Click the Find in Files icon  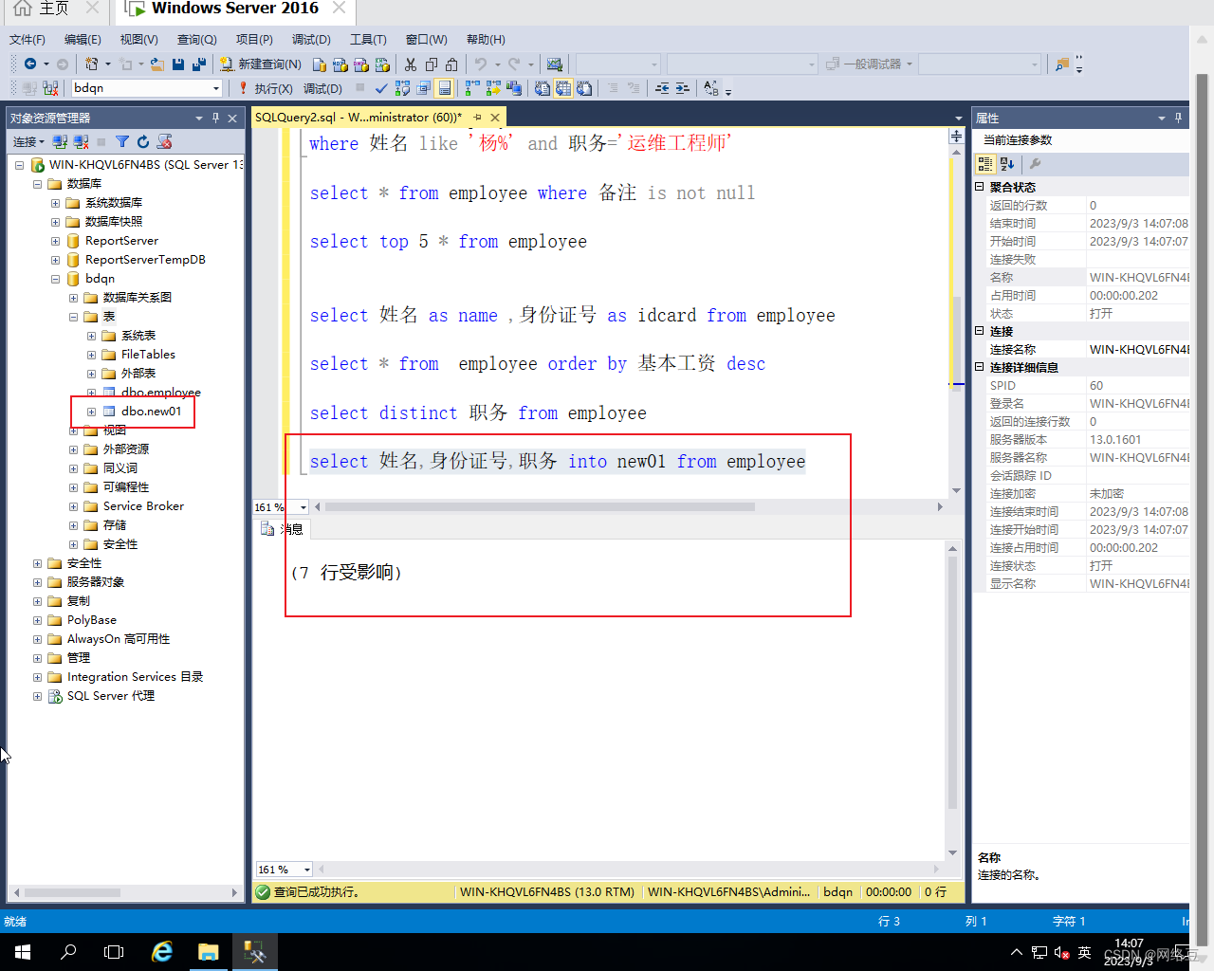click(x=1062, y=64)
